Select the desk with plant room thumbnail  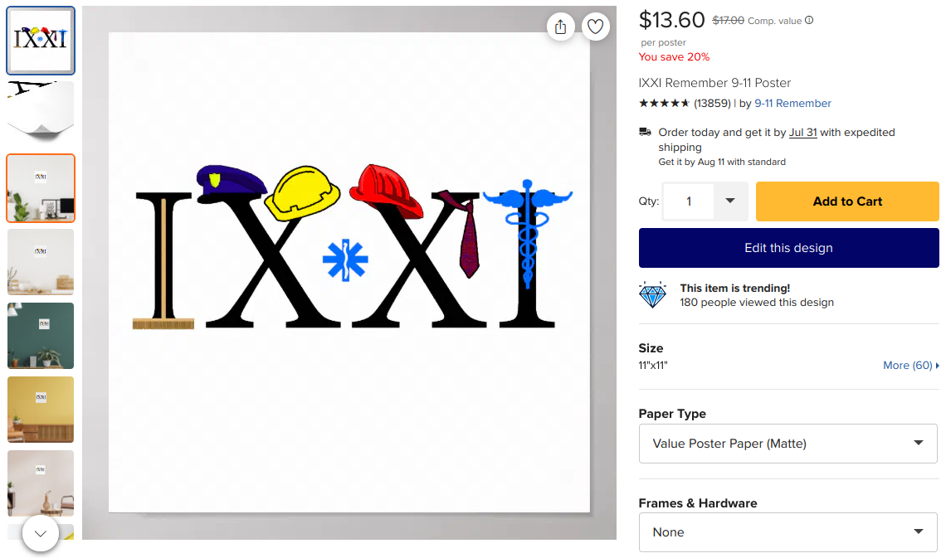tap(41, 188)
